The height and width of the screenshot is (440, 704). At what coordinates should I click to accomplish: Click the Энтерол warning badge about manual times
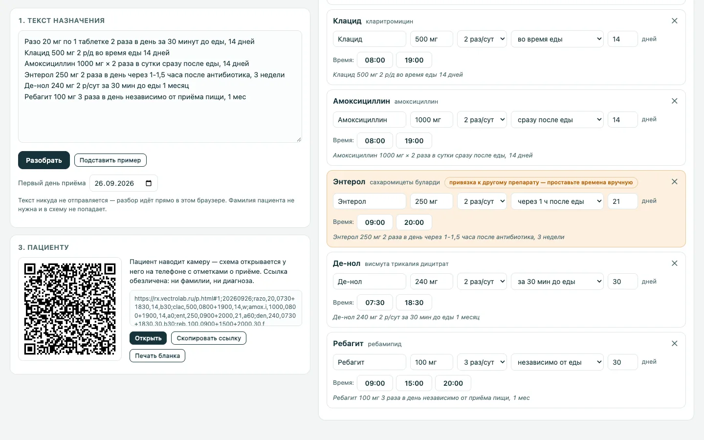pos(541,182)
